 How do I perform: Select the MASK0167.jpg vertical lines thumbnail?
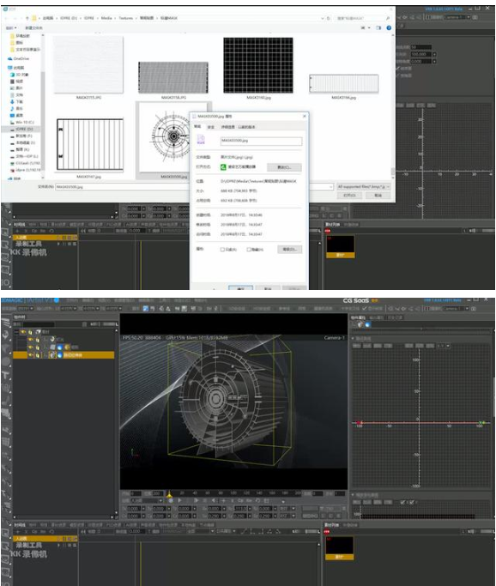click(90, 144)
